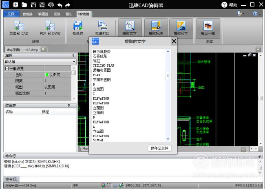The height and width of the screenshot is (189, 265).
Task: Click the 命令行 command input field
Action: click(x=141, y=179)
